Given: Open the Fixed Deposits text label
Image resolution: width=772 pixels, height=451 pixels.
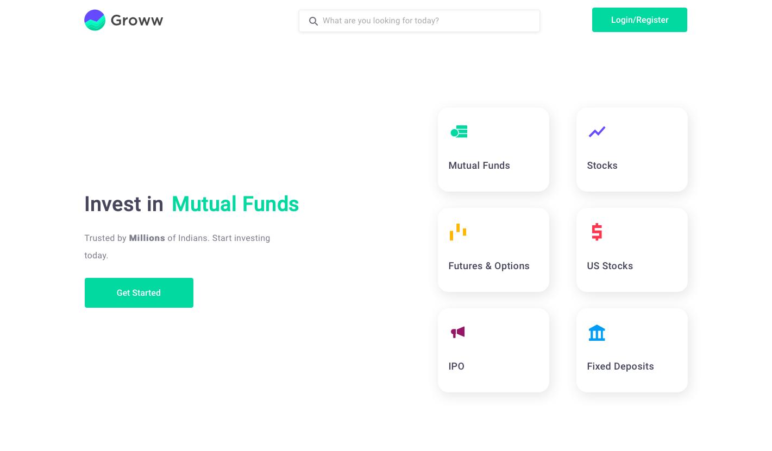Looking at the screenshot, I should coord(620,366).
